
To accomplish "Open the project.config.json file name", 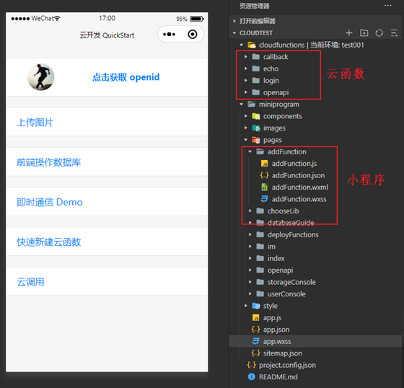I will tap(287, 365).
